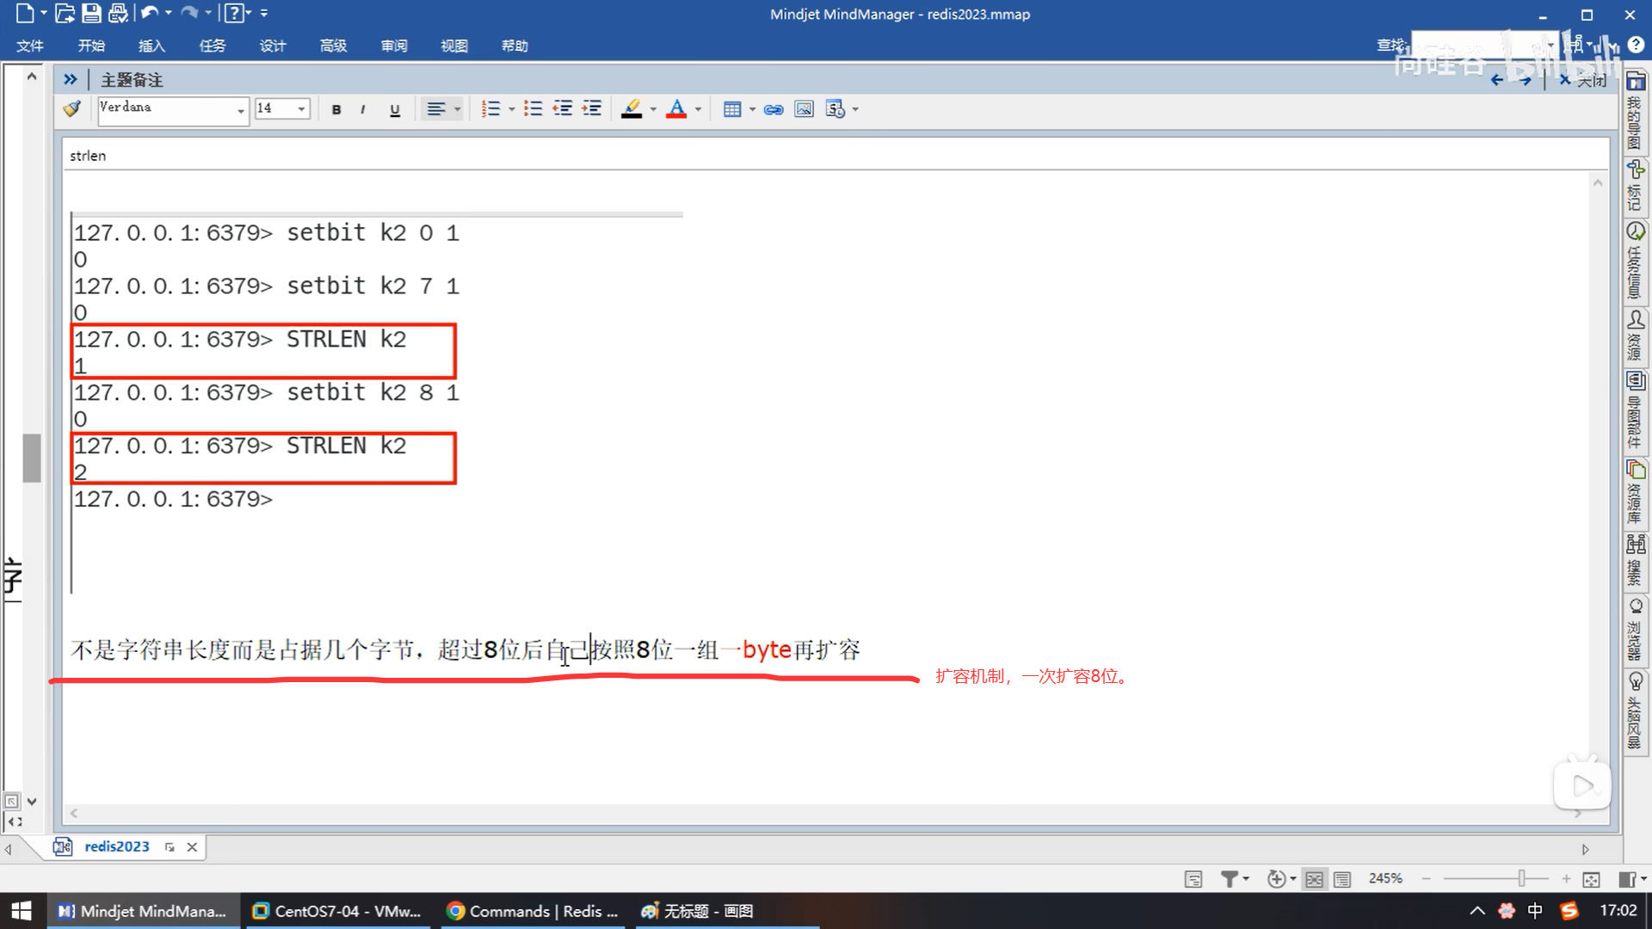Click the filter funnel icon in status bar

1230,878
